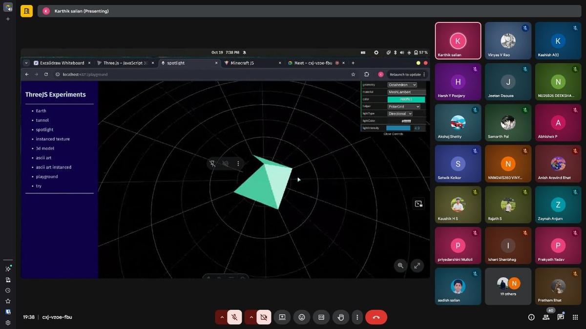Click the #00ffc1 color swatch
586x329 pixels.
click(x=406, y=99)
